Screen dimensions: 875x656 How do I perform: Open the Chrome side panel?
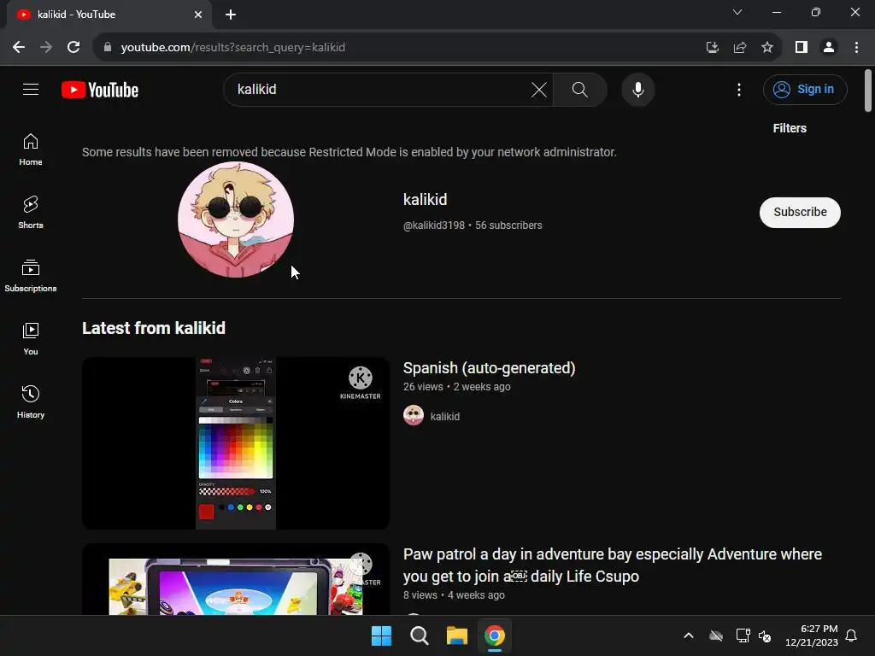(802, 48)
